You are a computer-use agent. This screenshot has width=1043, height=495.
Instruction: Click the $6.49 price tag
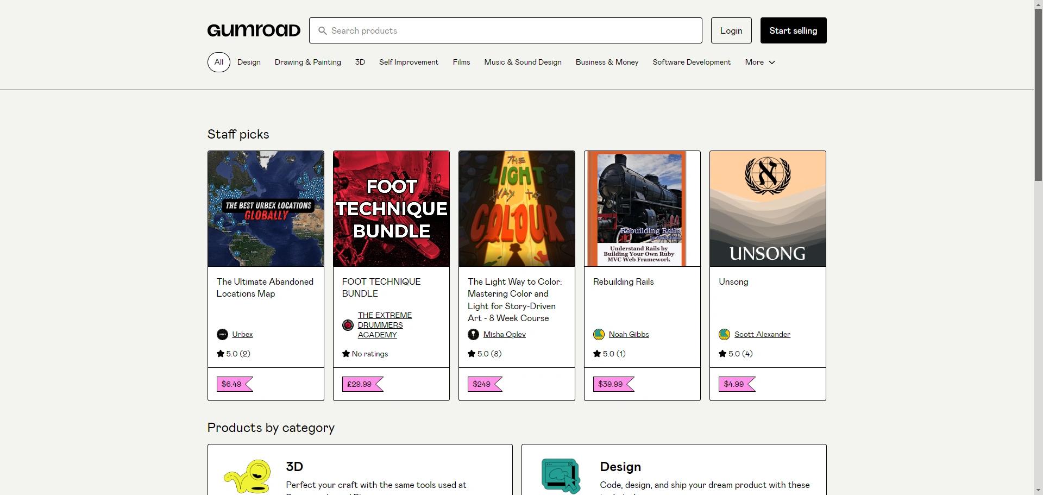[235, 384]
